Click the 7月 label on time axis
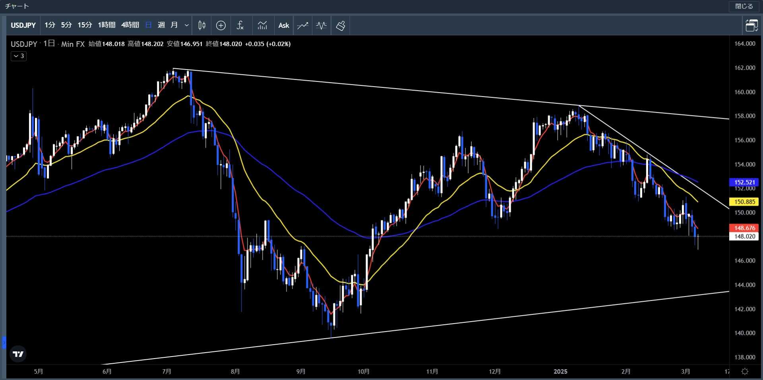This screenshot has height=380, width=763. tap(167, 371)
